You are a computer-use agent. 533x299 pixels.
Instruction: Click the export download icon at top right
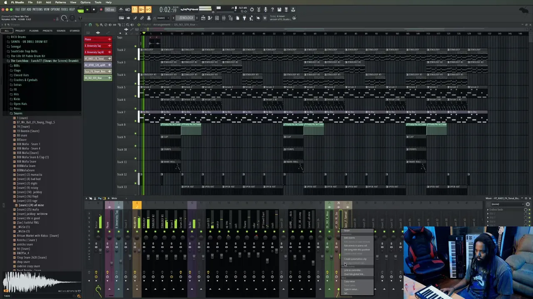tap(293, 9)
